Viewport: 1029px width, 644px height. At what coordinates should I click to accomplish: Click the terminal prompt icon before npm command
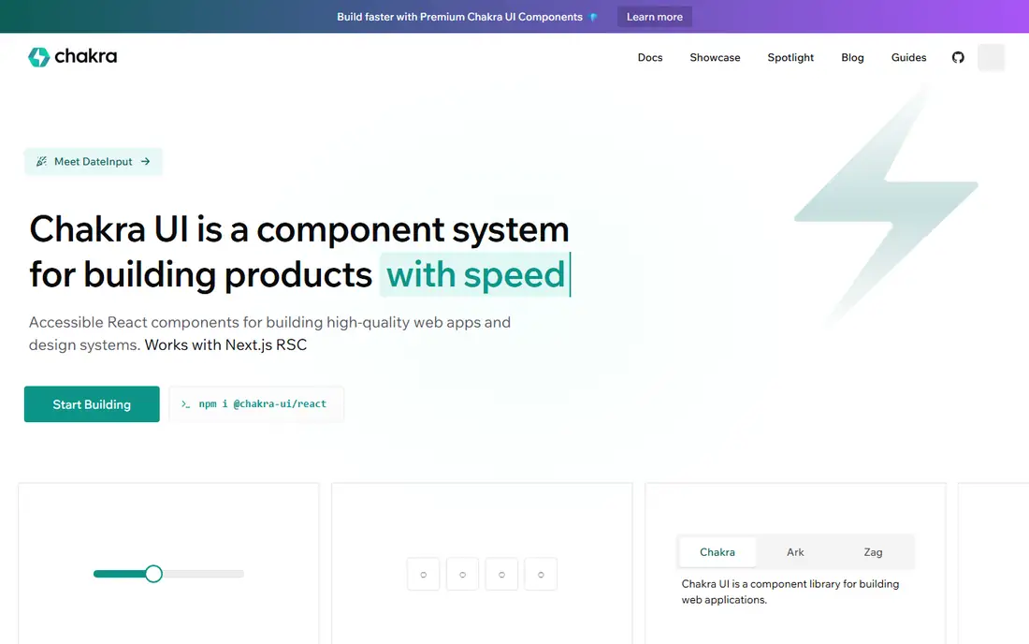pyautogui.click(x=186, y=404)
